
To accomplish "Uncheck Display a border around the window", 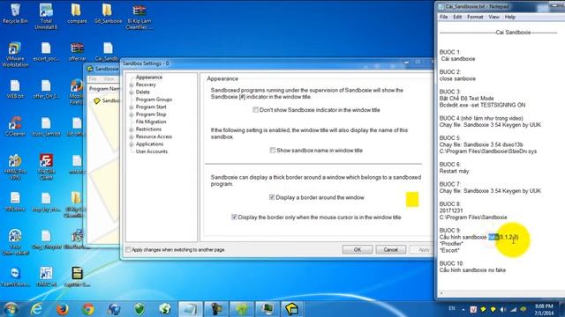I will (272, 197).
